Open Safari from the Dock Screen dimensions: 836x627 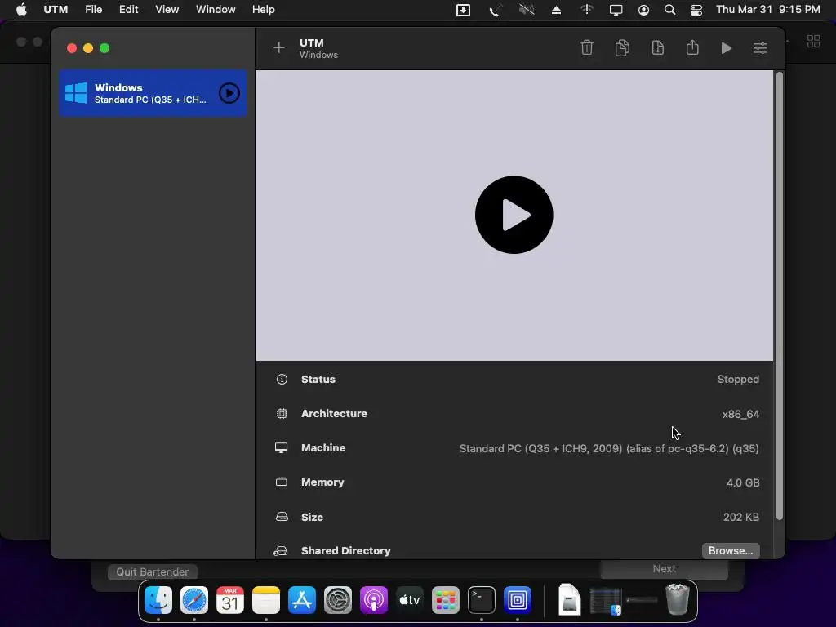pos(194,600)
